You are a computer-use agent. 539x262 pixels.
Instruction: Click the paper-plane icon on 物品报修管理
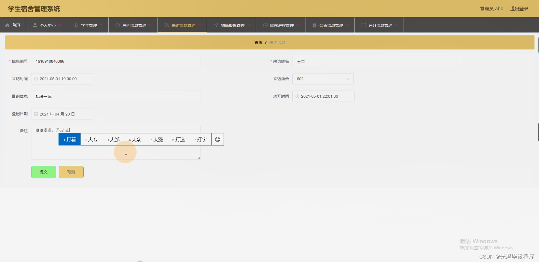pyautogui.click(x=216, y=25)
